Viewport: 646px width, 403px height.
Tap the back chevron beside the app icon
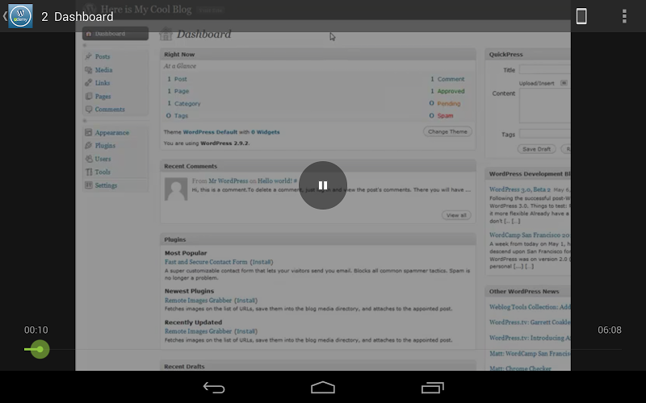[x=5, y=16]
